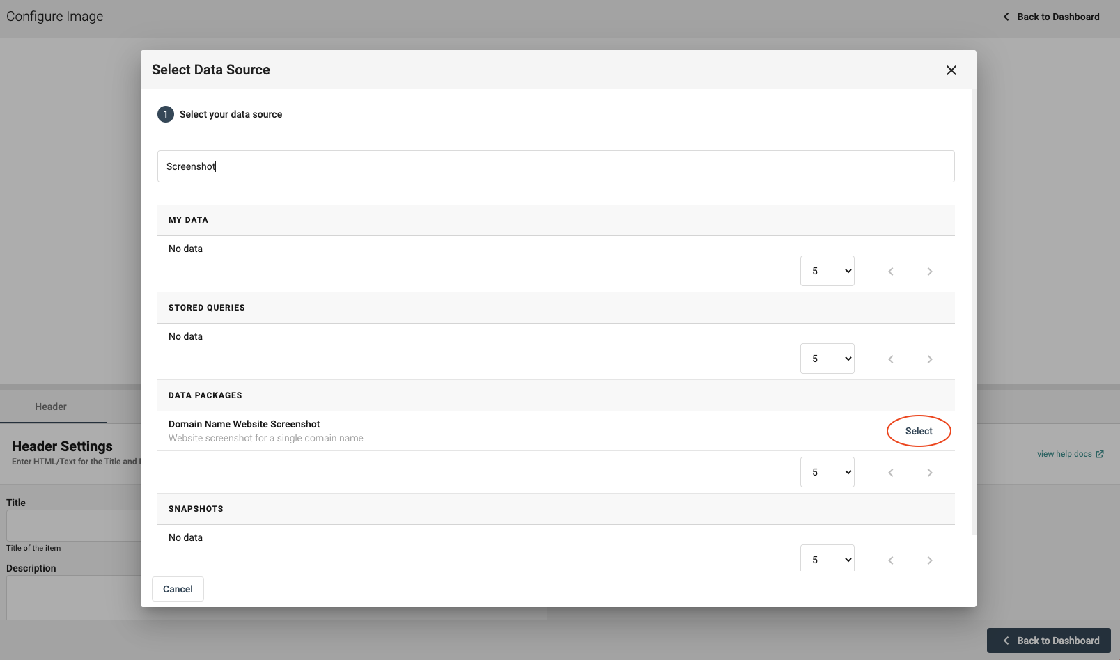Open page size dropdown under Snapshots
Image resolution: width=1120 pixels, height=660 pixels.
coord(827,560)
